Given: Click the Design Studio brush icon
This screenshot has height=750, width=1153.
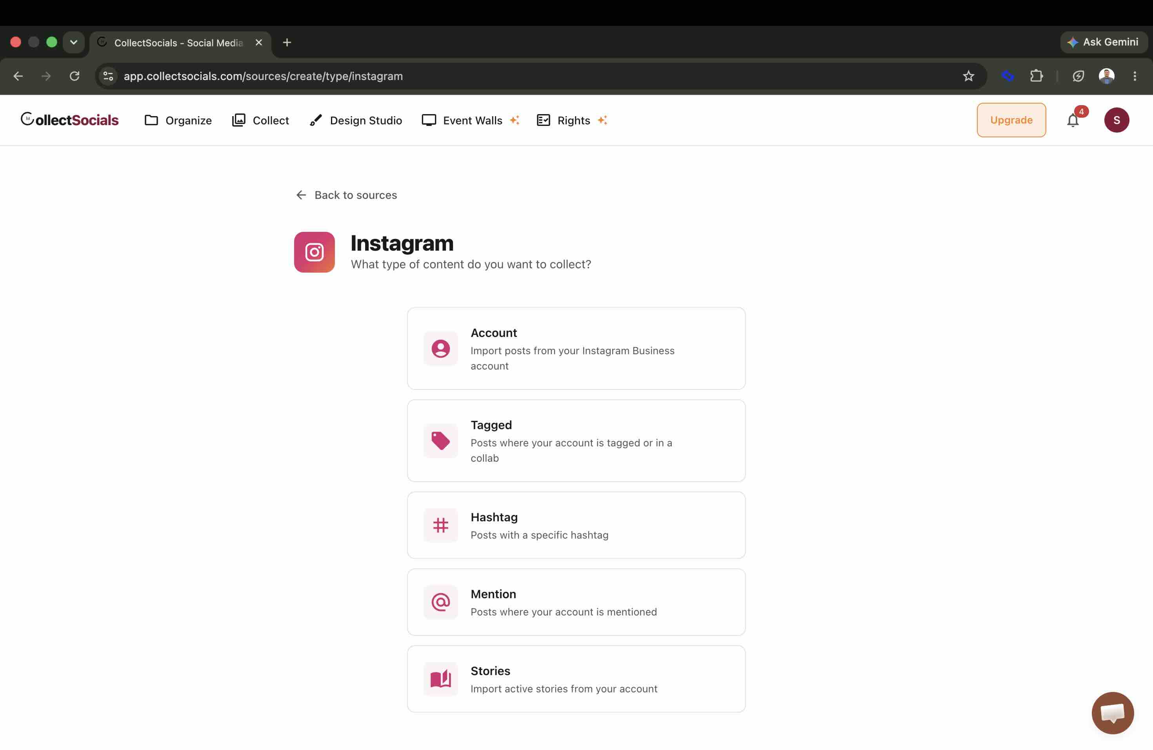Looking at the screenshot, I should [315, 120].
